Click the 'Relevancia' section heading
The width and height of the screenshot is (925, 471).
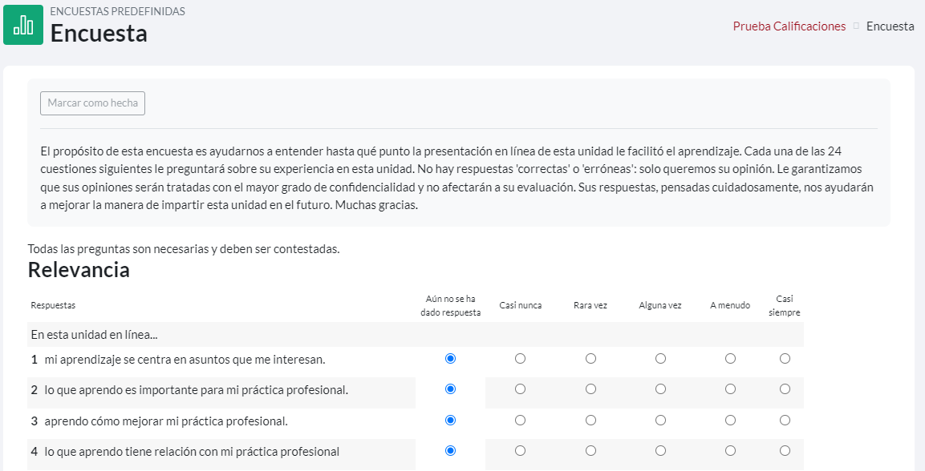[79, 270]
